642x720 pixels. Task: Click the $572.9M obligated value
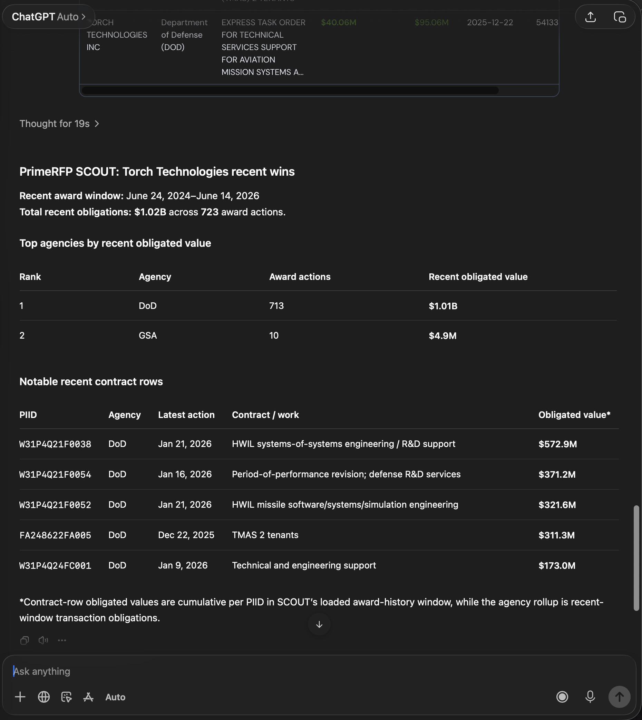pyautogui.click(x=558, y=444)
